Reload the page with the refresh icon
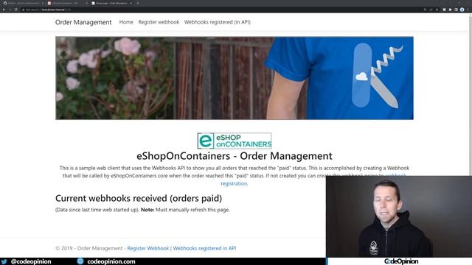The image size is (472, 265). point(16,10)
